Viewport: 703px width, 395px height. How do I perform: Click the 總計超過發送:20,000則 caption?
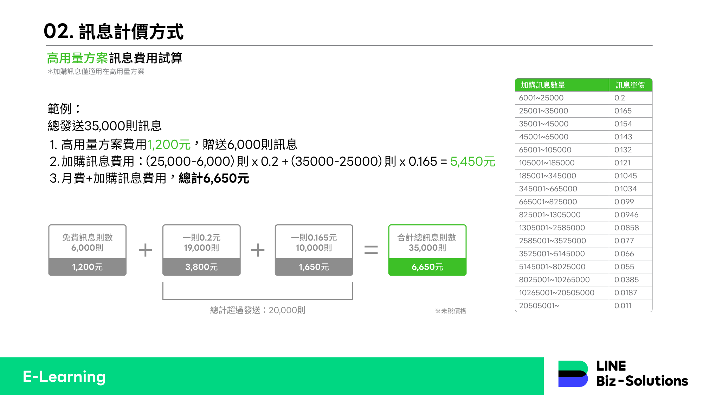pyautogui.click(x=258, y=310)
